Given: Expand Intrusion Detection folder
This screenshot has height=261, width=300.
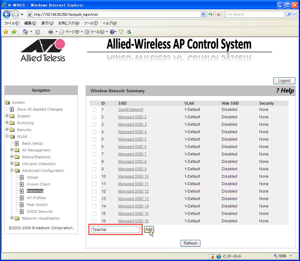Looking at the screenshot, I should coord(12,163).
